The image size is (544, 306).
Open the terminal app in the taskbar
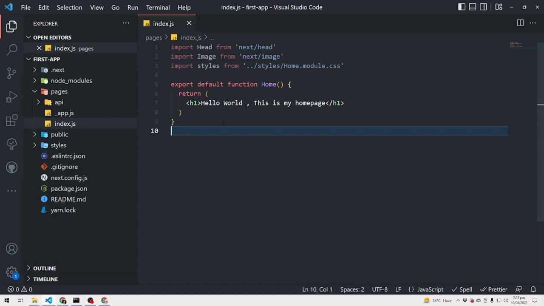point(76,300)
